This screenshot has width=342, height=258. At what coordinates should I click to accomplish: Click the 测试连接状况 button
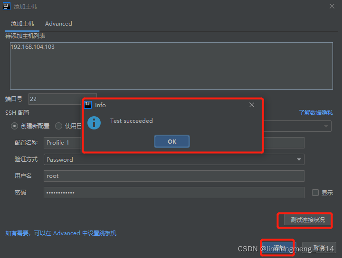pos(307,220)
